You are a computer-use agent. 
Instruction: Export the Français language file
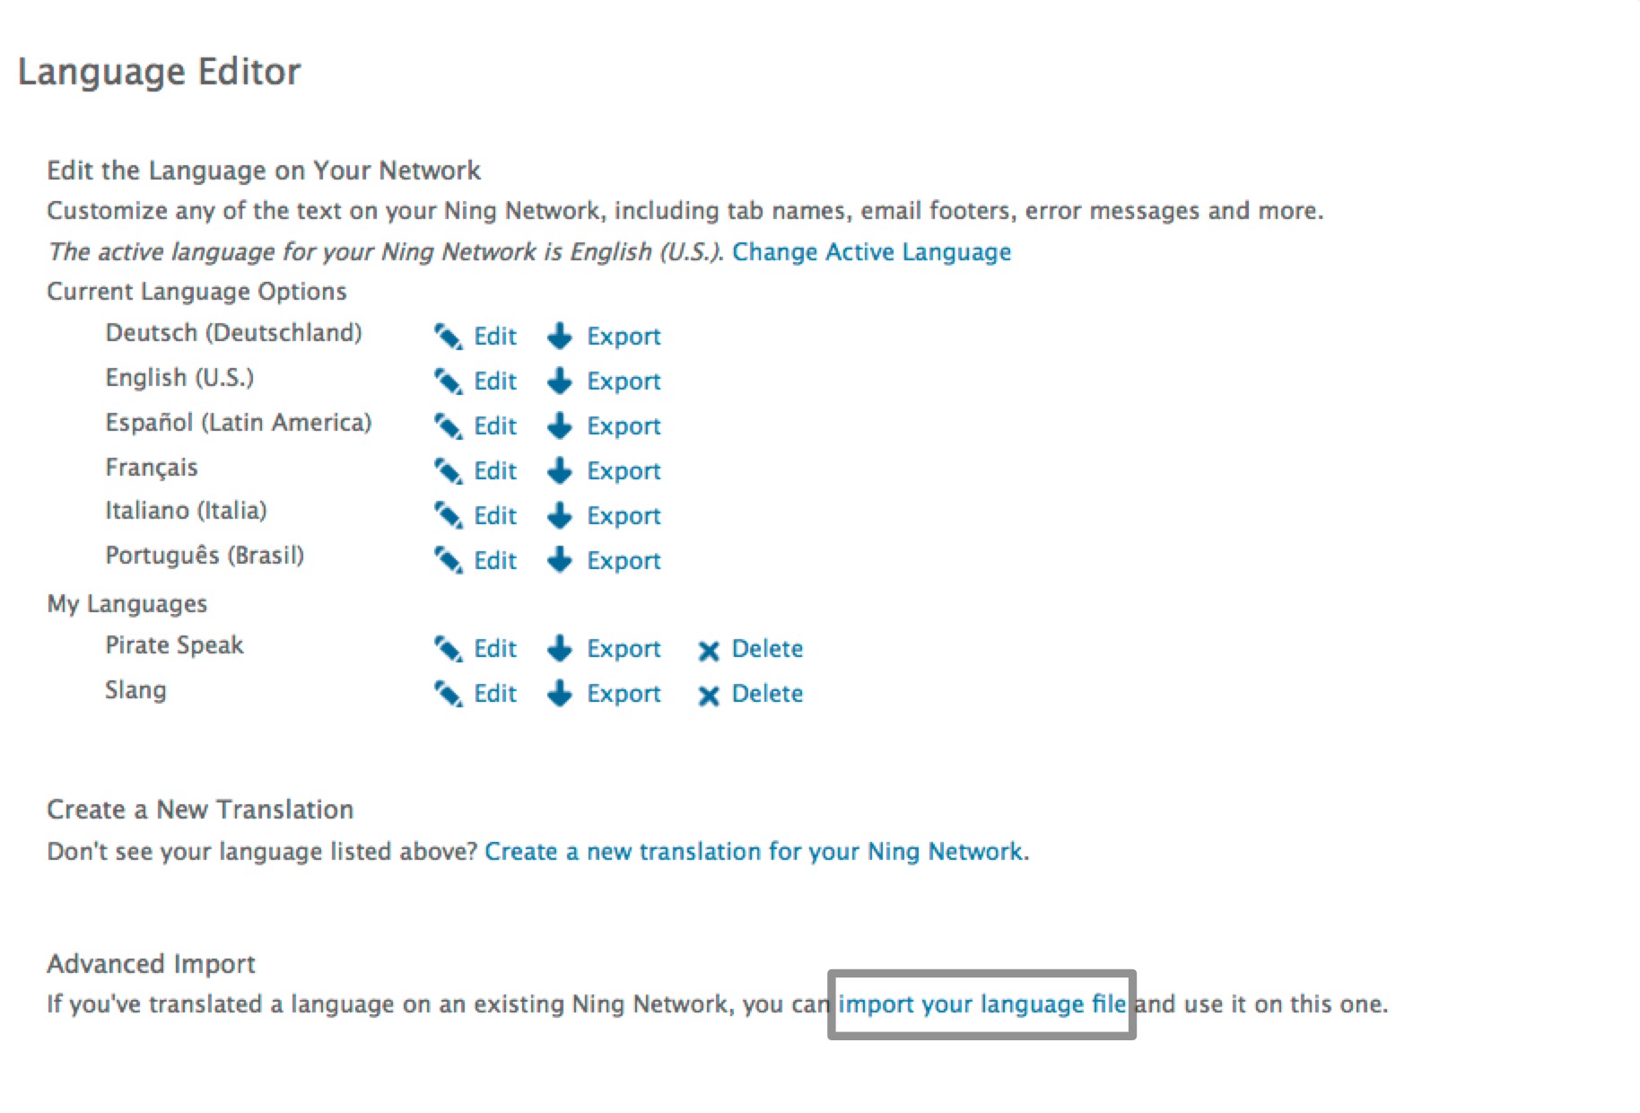[624, 471]
